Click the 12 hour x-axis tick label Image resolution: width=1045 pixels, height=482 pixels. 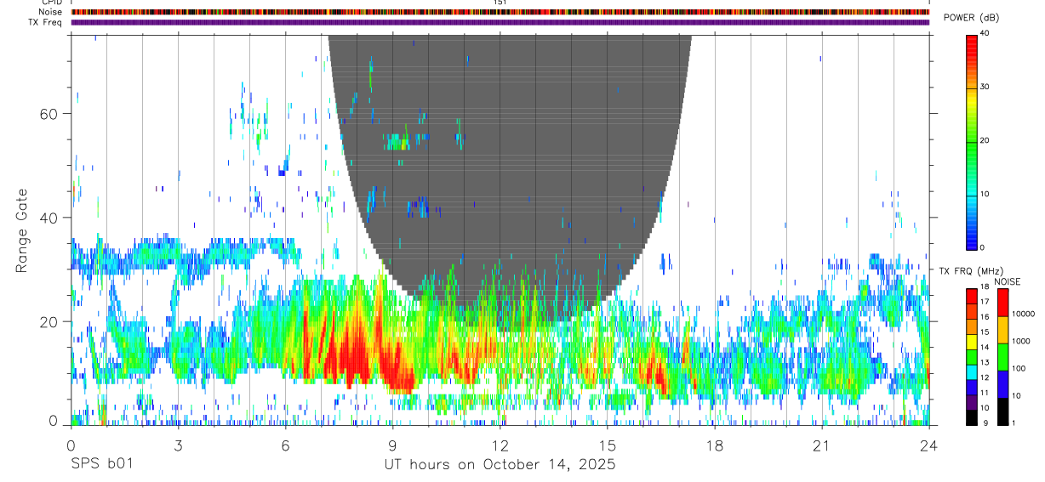[500, 445]
